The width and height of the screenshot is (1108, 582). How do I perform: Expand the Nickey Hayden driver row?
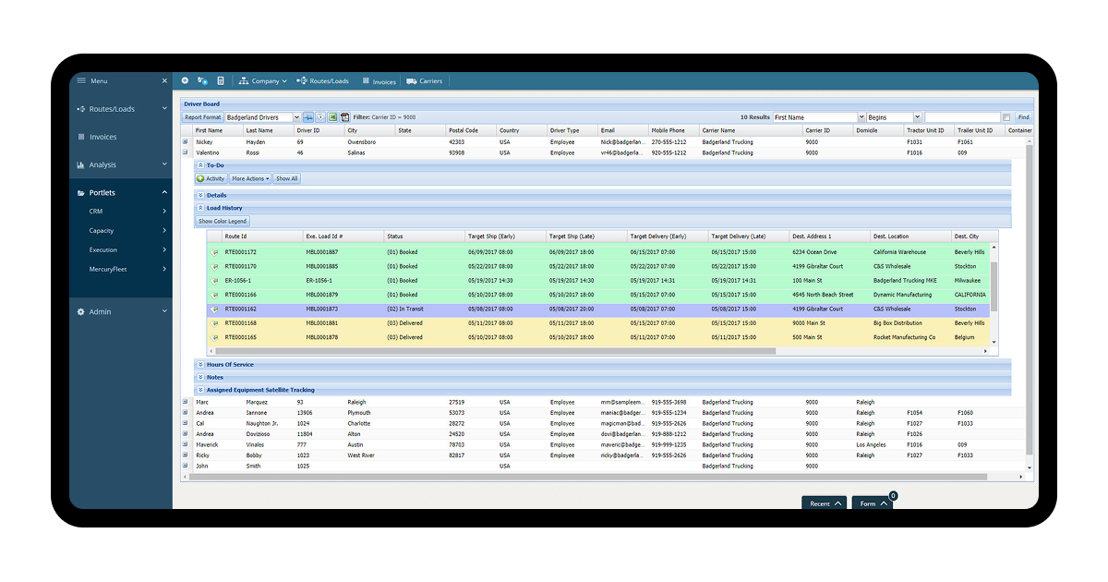pyautogui.click(x=186, y=142)
